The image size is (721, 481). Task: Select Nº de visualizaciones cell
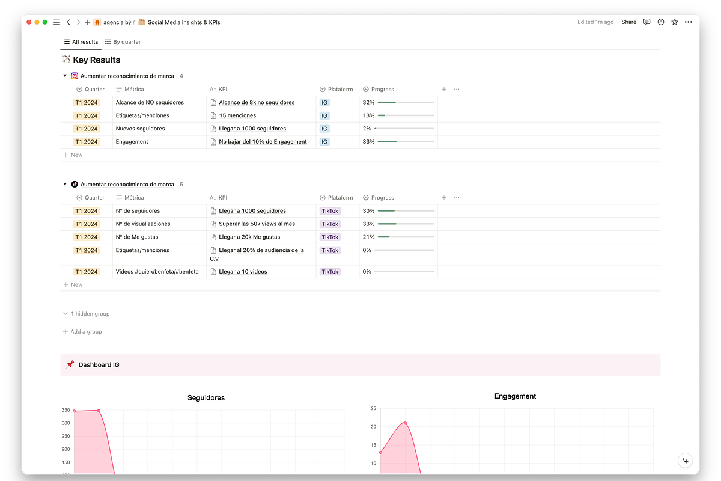pos(159,224)
